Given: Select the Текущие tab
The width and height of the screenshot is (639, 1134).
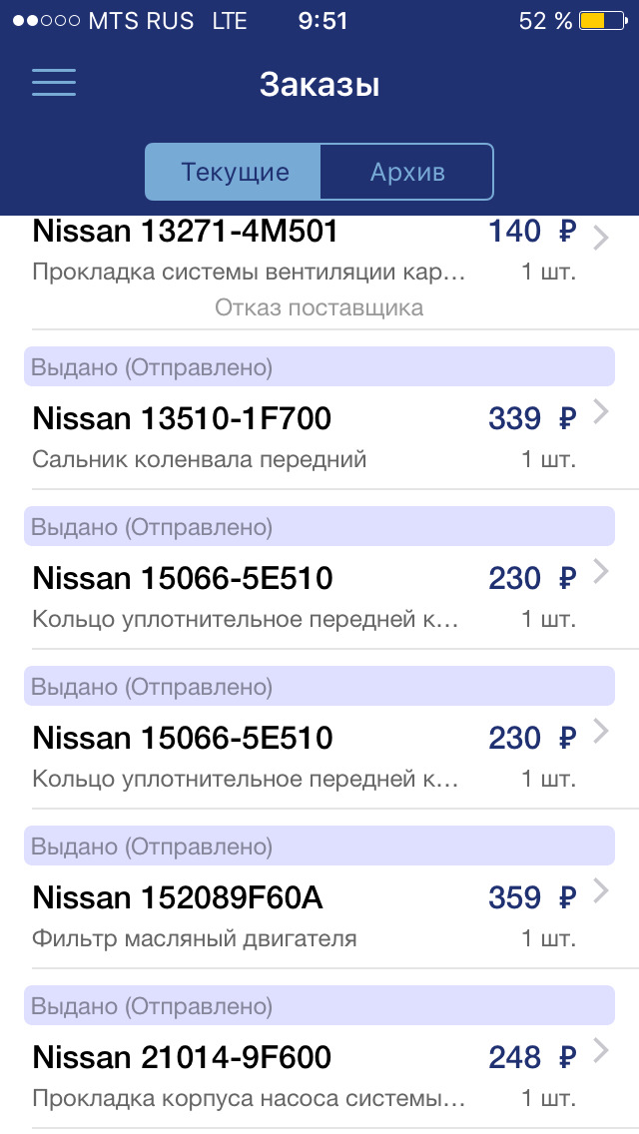Looking at the screenshot, I should coord(233,172).
